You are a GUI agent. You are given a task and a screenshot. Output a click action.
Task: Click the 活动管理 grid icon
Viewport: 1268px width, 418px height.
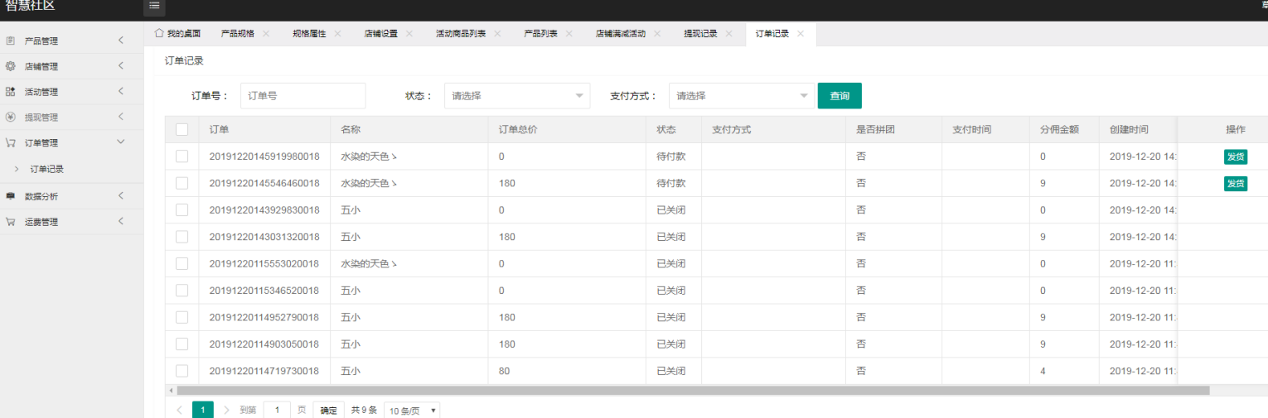11,92
